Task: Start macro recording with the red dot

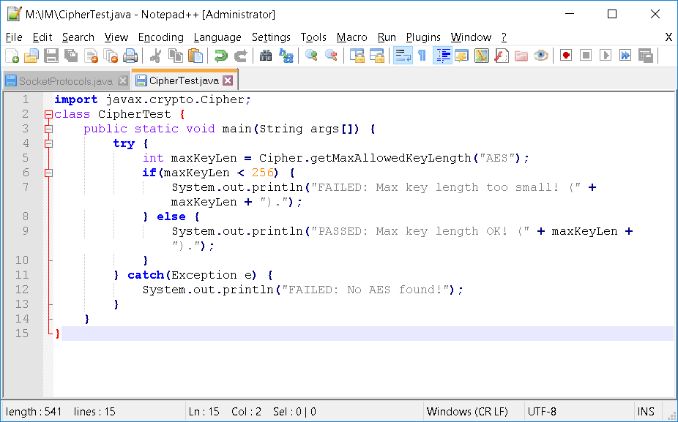Action: pos(566,56)
